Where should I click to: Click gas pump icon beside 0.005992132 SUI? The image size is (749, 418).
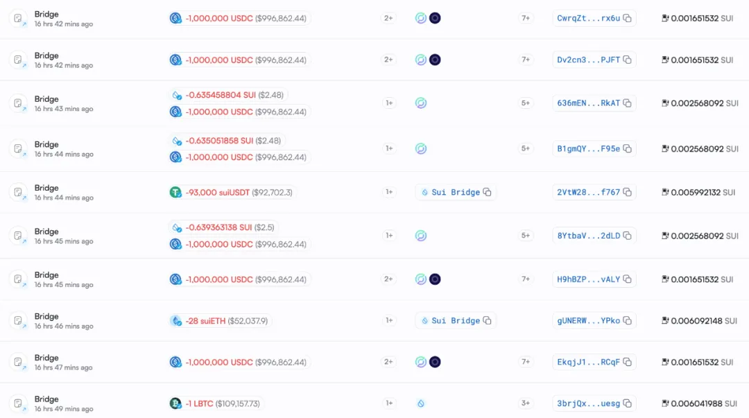[665, 193]
